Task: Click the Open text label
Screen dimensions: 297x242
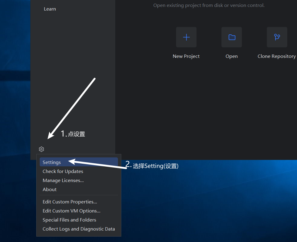Action: pyautogui.click(x=232, y=56)
